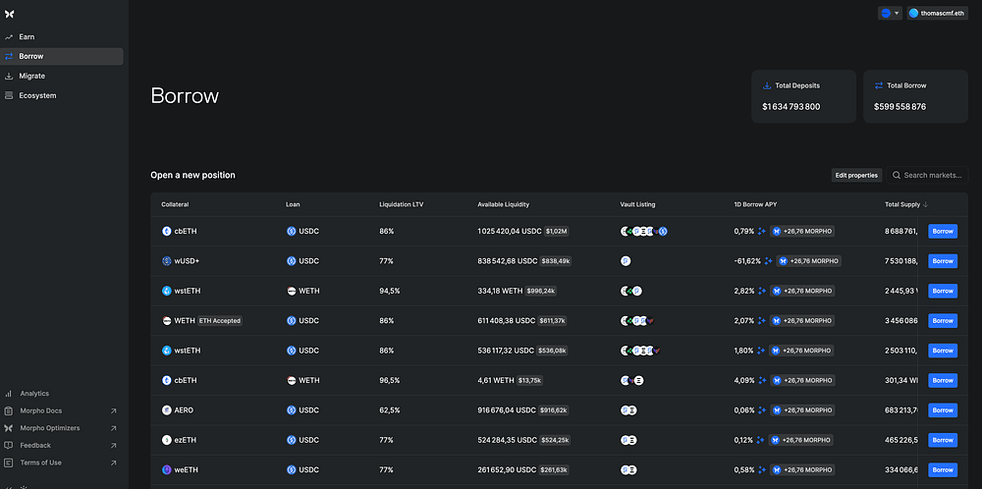
Task: Click Borrow on the wUSD+ row
Action: pyautogui.click(x=943, y=261)
